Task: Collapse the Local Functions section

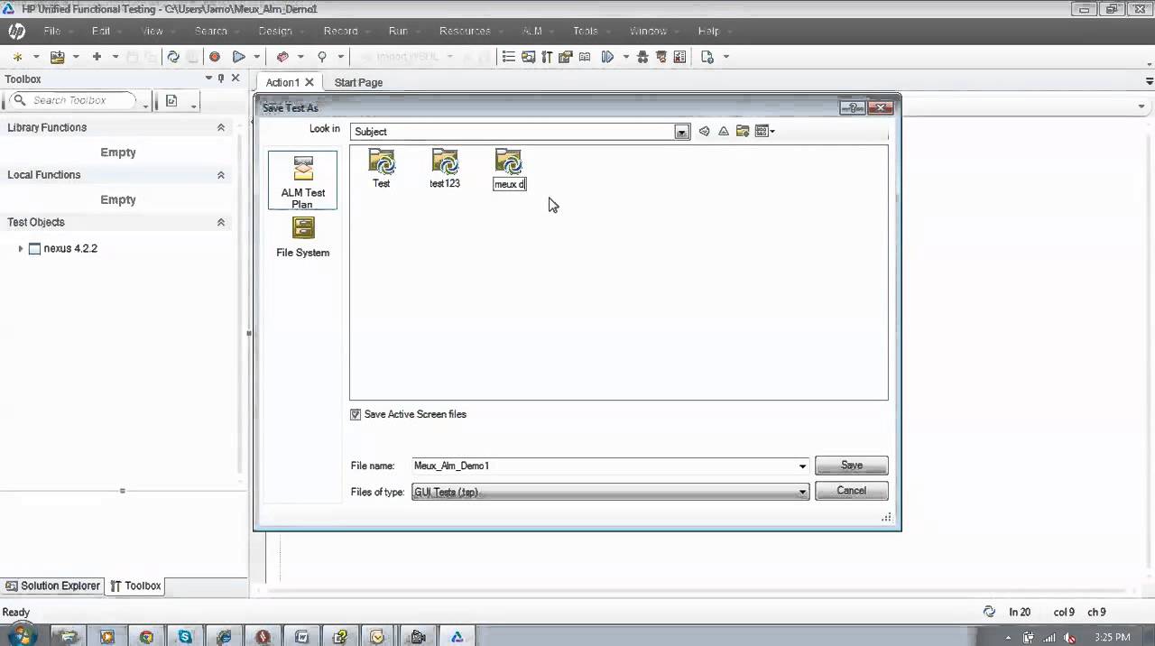Action: pos(221,175)
